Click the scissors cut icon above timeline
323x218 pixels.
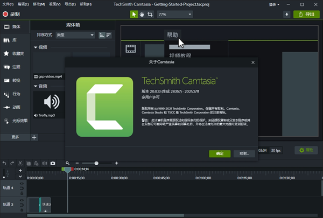(20, 163)
